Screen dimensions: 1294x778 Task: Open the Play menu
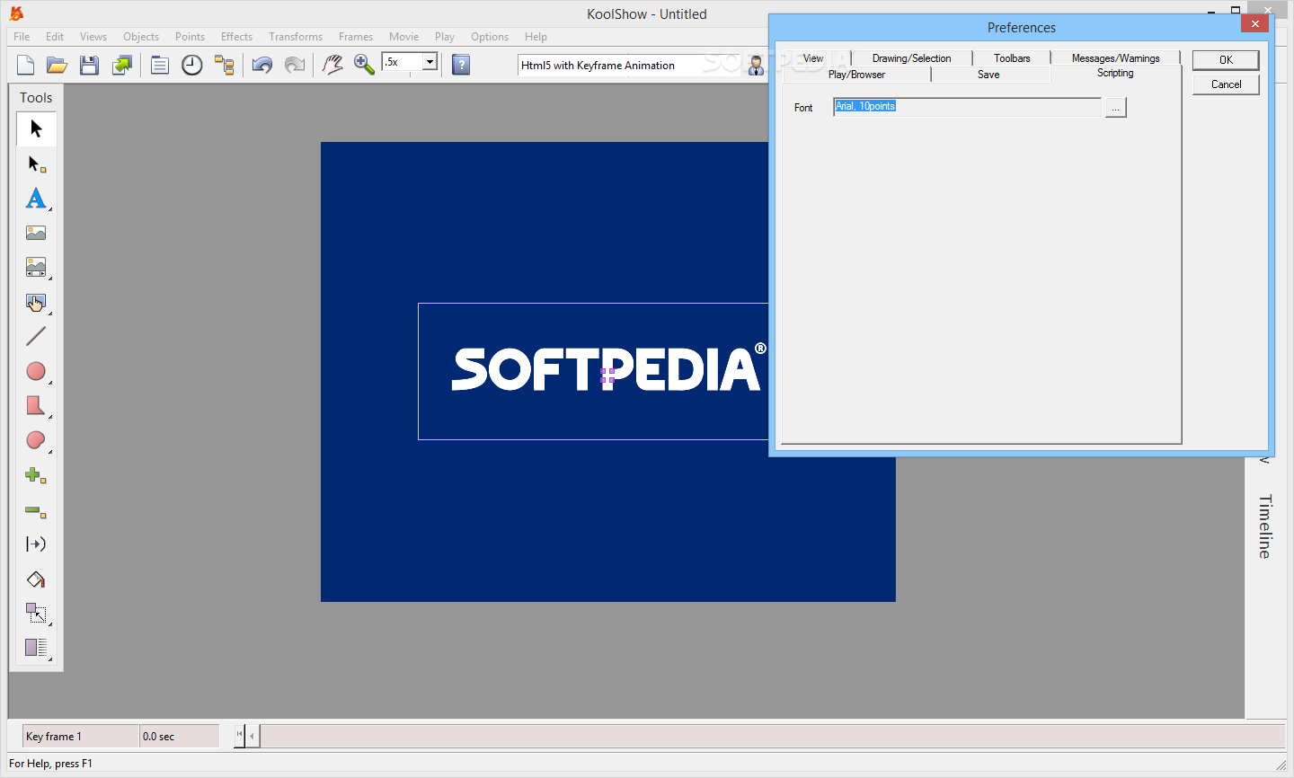(x=445, y=37)
